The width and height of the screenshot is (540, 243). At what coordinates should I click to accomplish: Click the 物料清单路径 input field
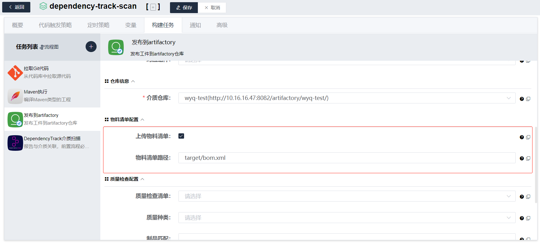click(347, 158)
